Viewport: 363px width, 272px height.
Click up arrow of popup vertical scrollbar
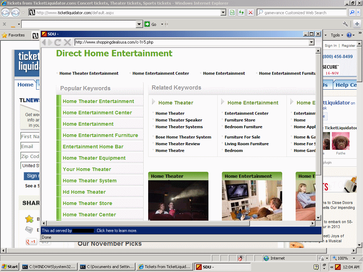(x=318, y=51)
